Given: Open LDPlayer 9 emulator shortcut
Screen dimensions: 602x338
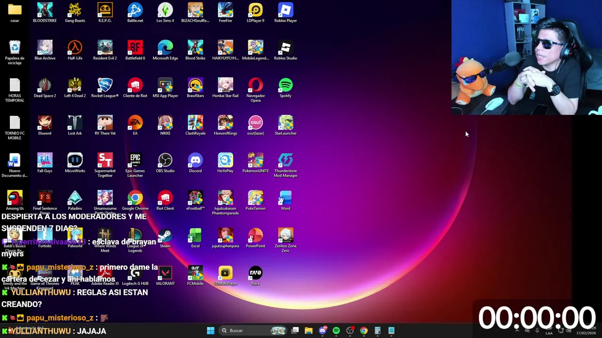Looking at the screenshot, I should tap(255, 13).
